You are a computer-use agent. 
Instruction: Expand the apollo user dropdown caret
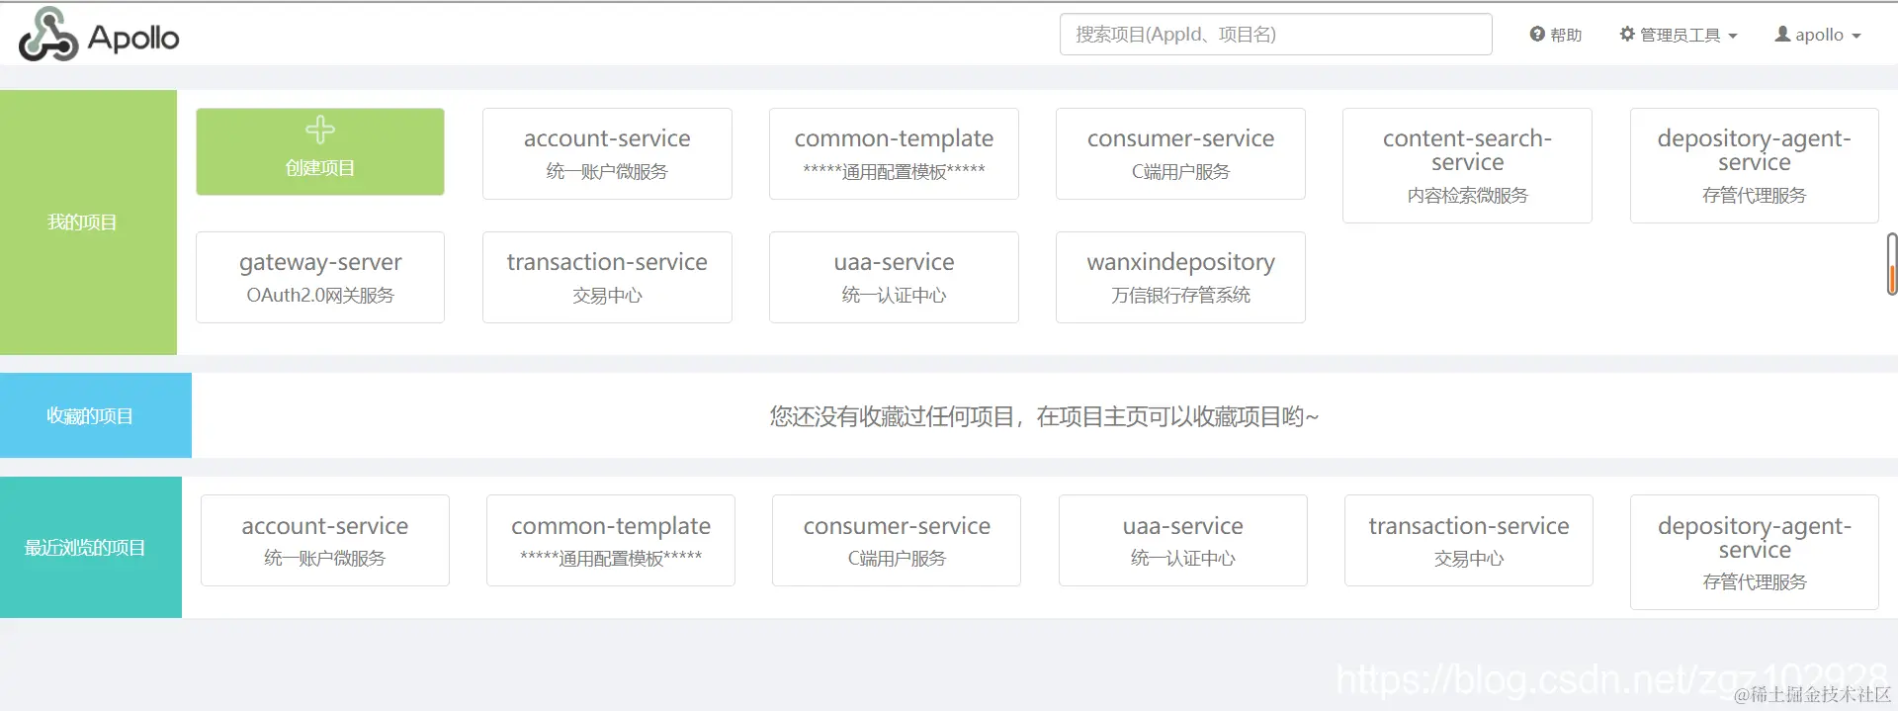[1855, 36]
